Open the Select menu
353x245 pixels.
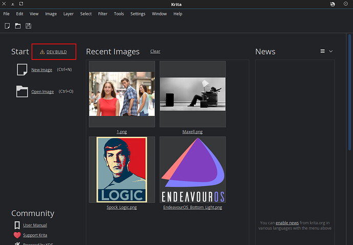click(86, 14)
